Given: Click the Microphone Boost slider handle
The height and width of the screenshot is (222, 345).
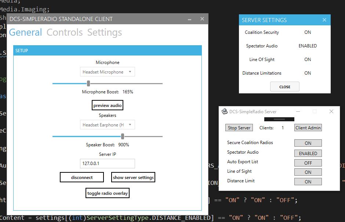Looking at the screenshot, I should click(x=88, y=83).
